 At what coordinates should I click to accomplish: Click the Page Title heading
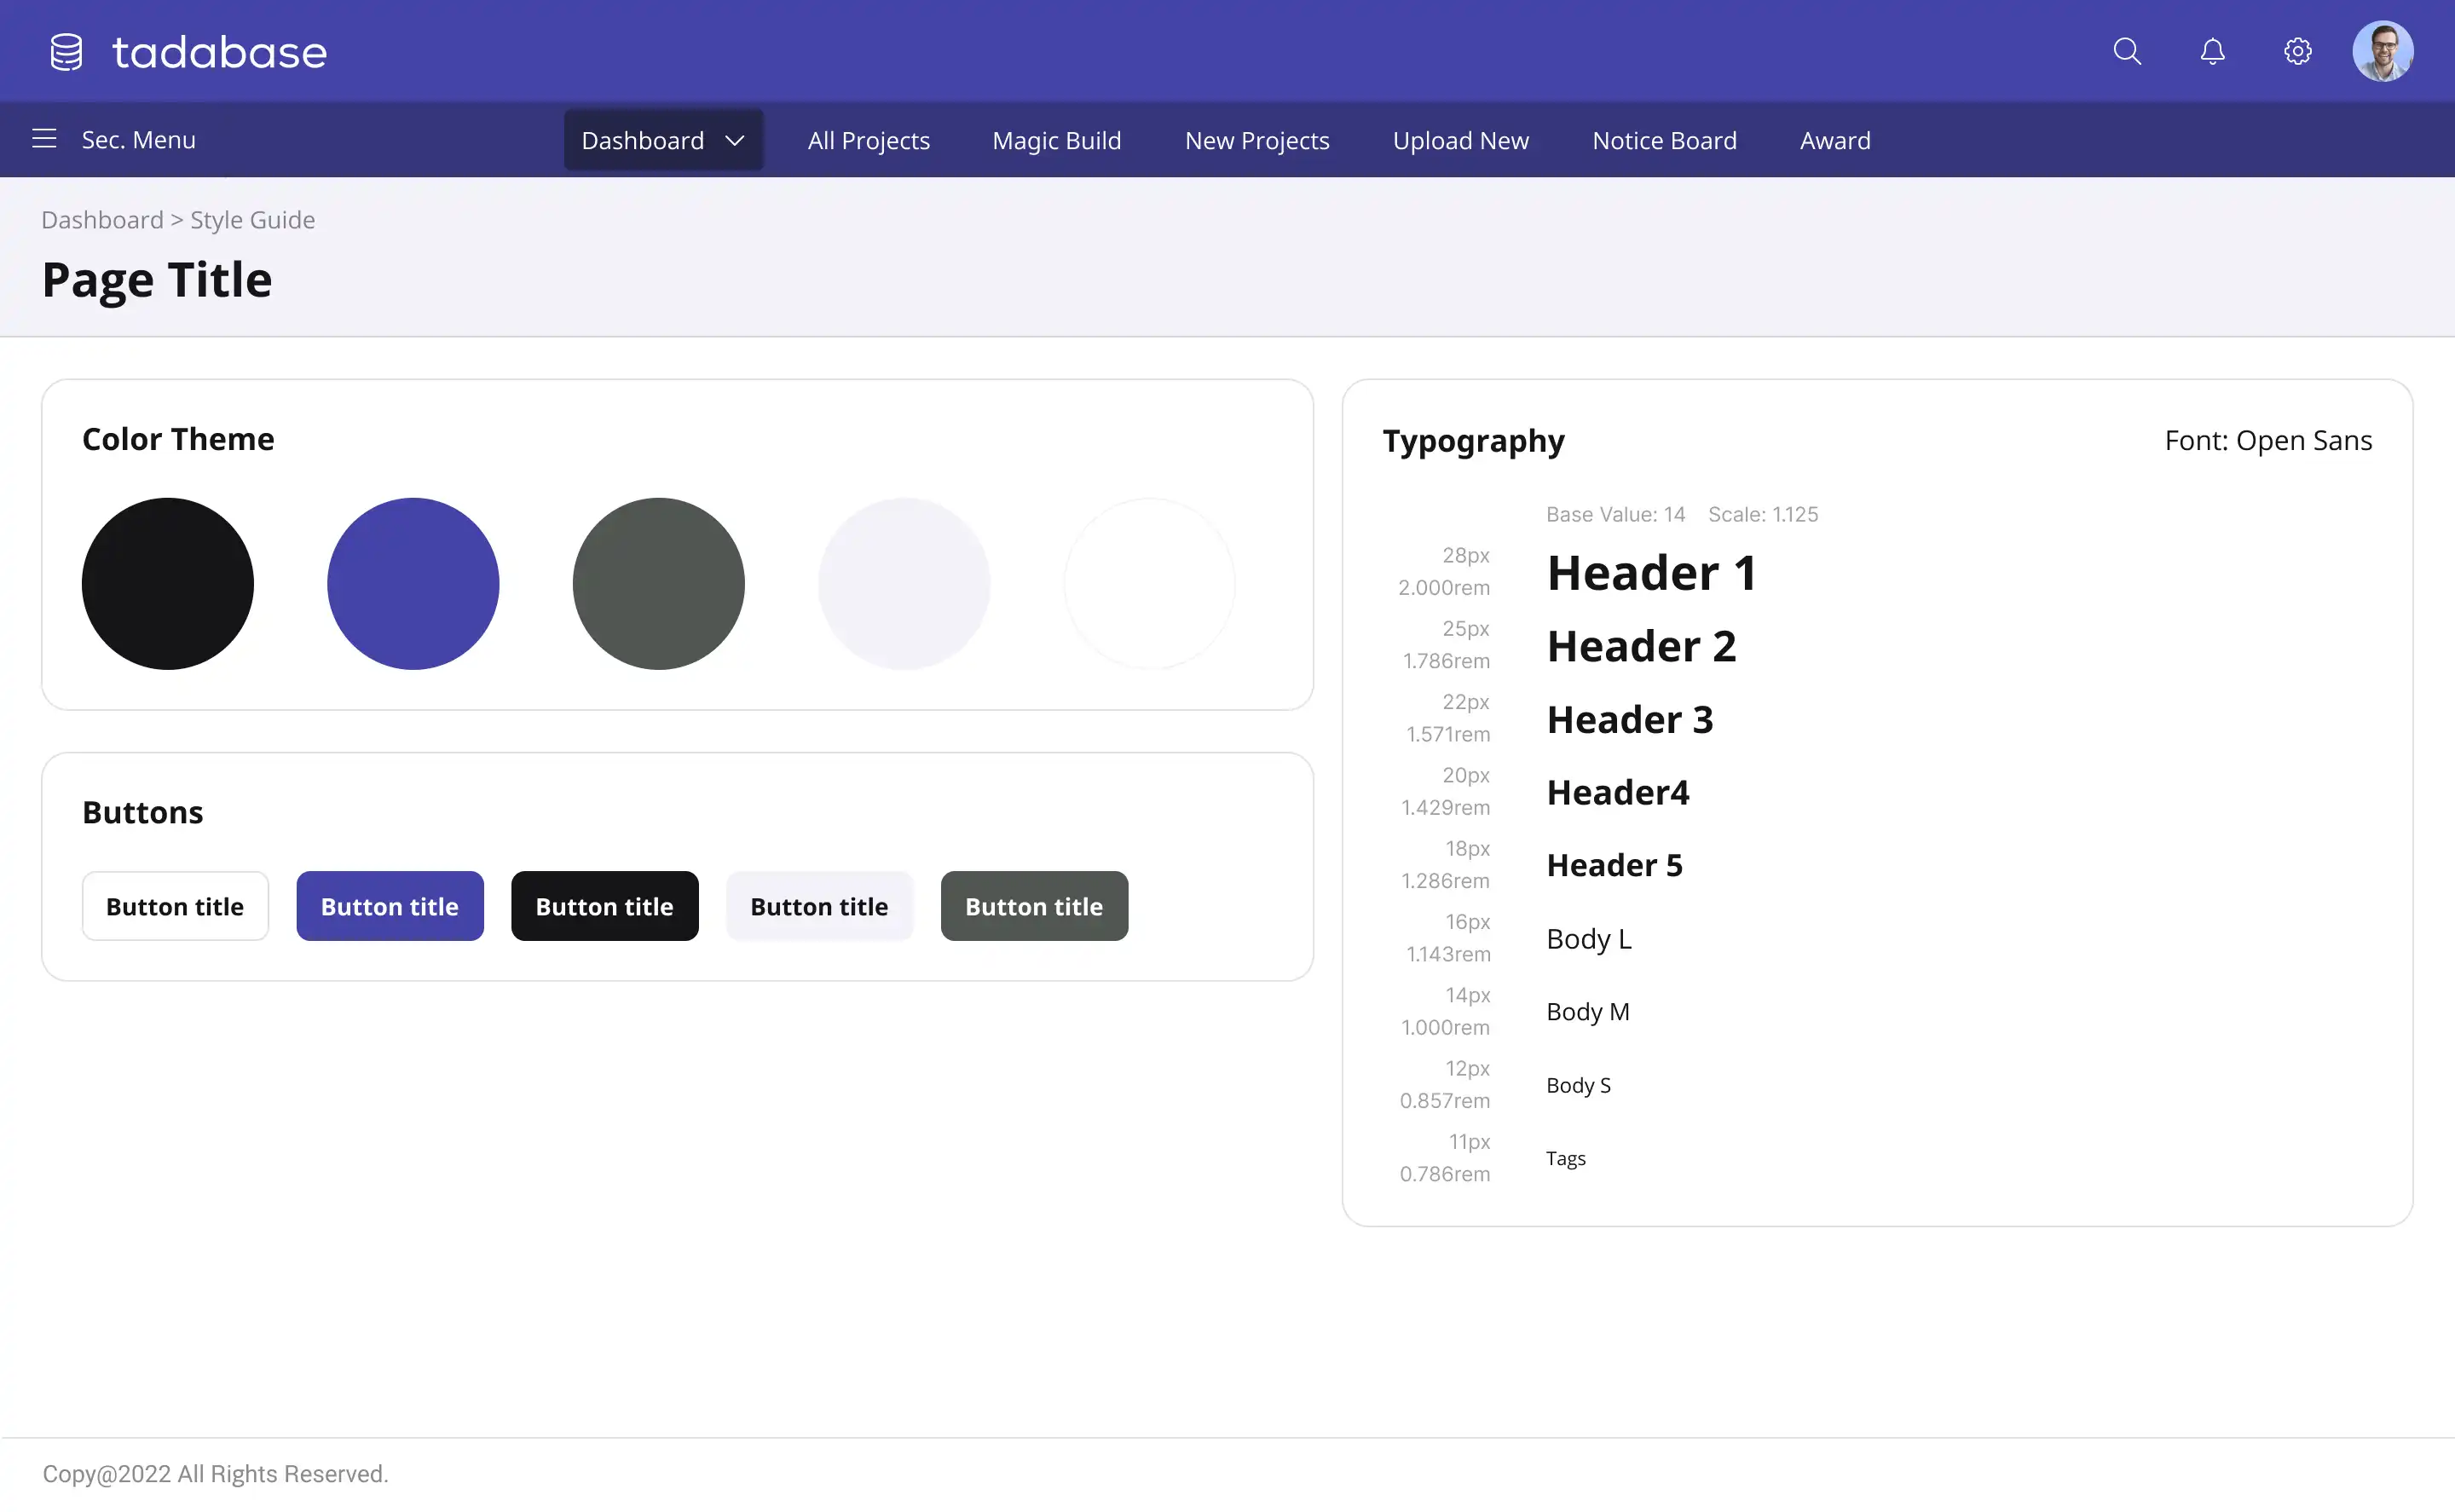tap(157, 280)
